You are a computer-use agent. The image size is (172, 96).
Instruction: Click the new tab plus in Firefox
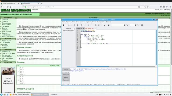pos(42,3)
